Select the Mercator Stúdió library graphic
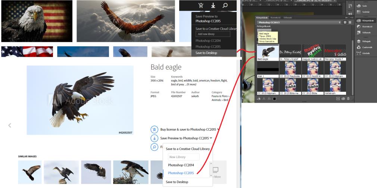This screenshot has width=377, height=188. coord(335,53)
